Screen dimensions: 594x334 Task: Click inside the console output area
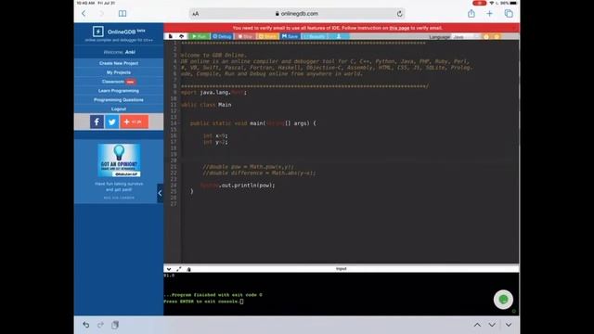(341, 293)
